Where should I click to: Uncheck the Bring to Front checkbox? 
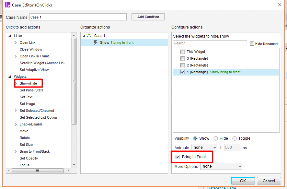point(178,157)
